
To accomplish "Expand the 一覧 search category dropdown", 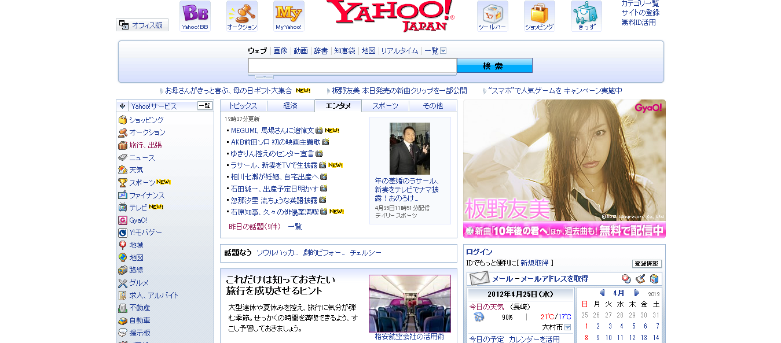I will point(443,51).
